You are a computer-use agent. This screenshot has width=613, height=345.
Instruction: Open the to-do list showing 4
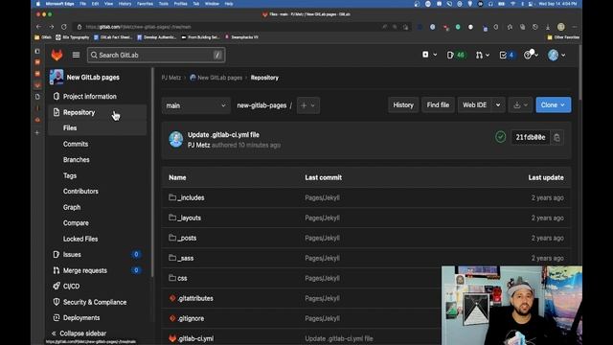507,56
